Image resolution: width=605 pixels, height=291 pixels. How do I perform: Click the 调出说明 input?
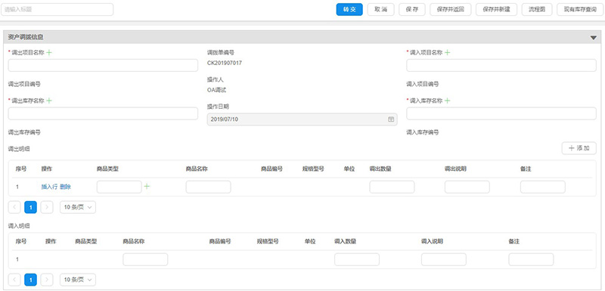point(467,187)
